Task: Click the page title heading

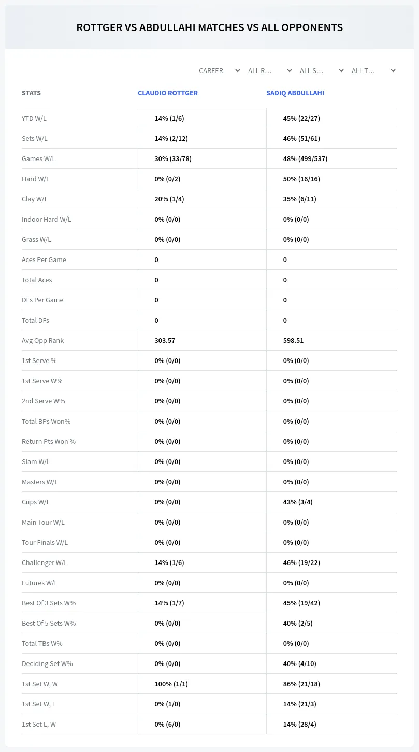Action: pos(210,27)
